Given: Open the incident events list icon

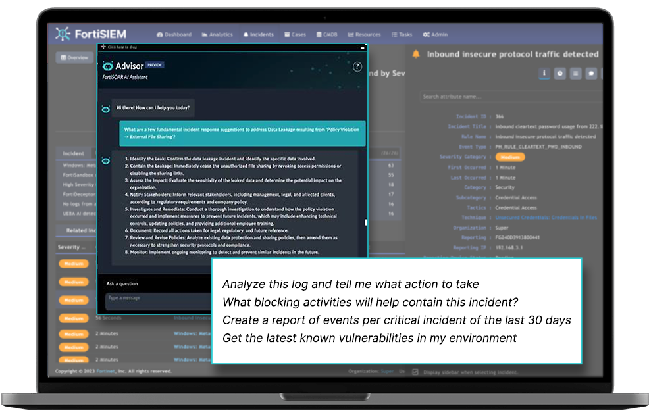Looking at the screenshot, I should point(575,74).
